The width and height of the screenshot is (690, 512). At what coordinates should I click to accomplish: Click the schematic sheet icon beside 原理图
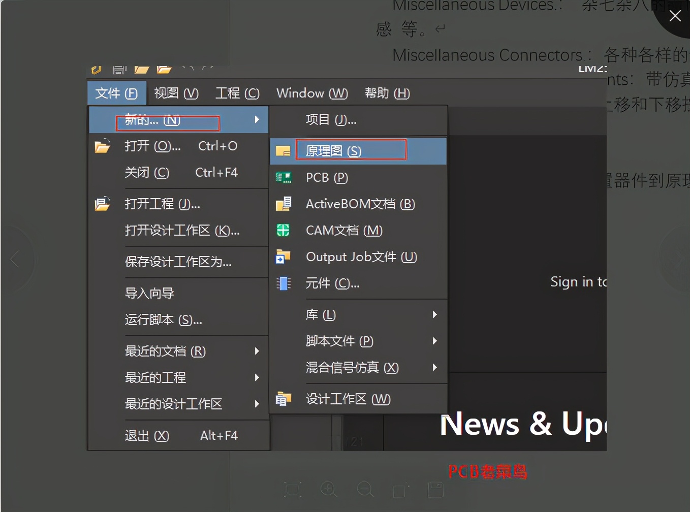283,150
